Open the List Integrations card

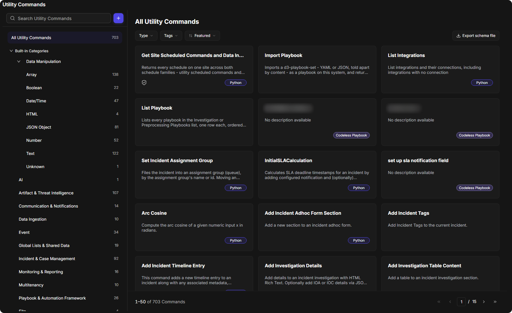pos(440,69)
